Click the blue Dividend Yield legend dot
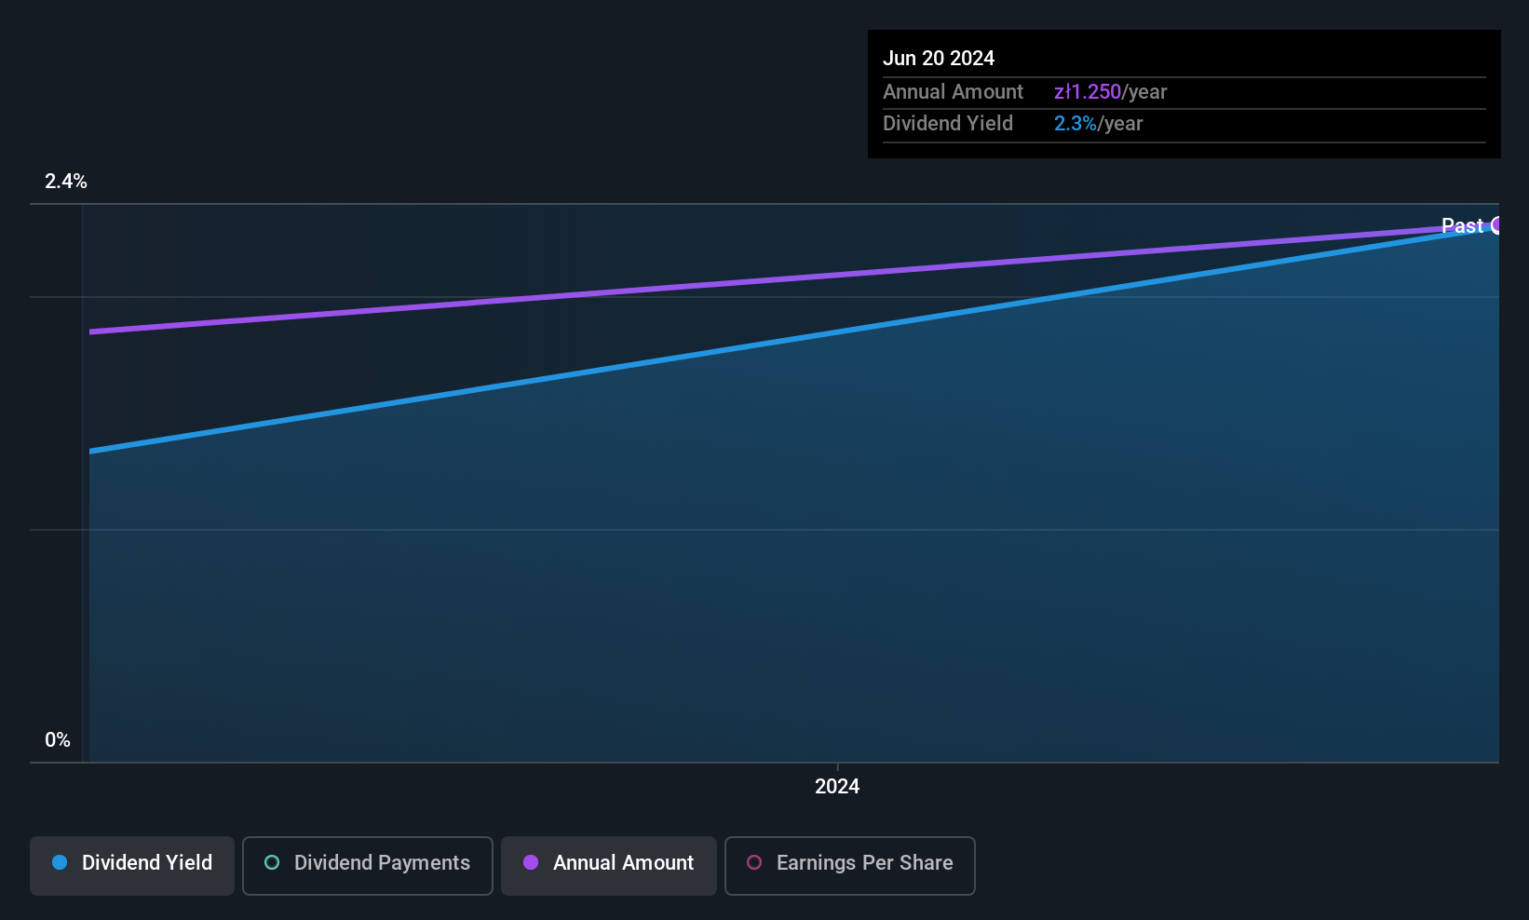 (x=60, y=862)
